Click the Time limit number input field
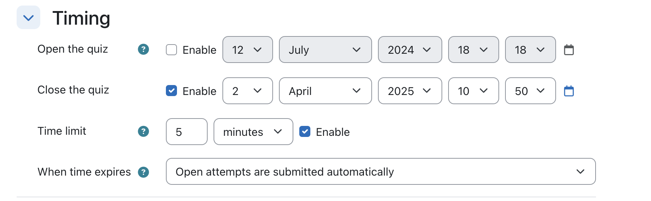The width and height of the screenshot is (651, 201). click(187, 132)
